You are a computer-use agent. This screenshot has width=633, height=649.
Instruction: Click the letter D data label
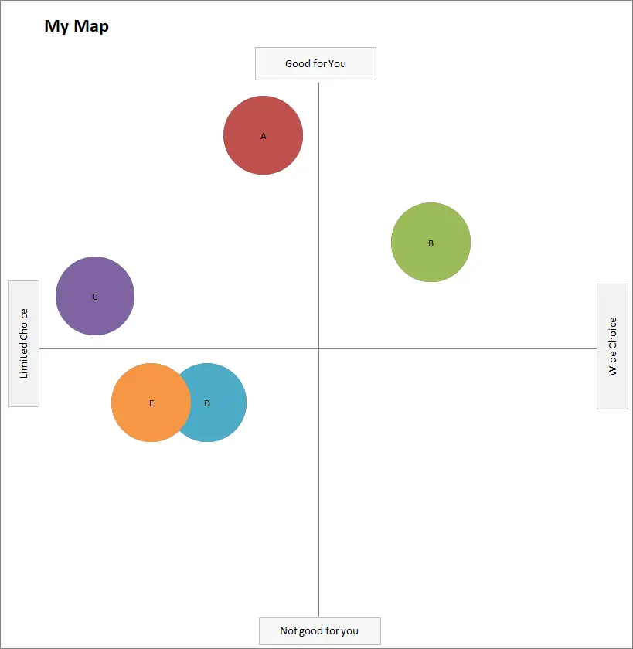tap(207, 403)
